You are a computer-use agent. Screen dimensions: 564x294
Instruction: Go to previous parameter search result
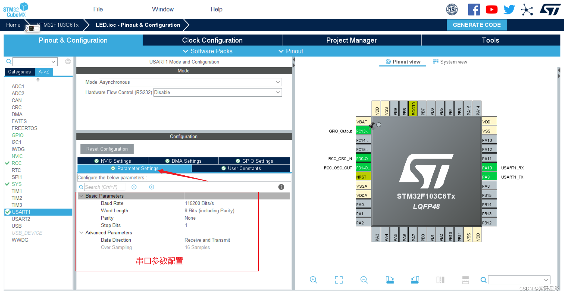pyautogui.click(x=134, y=187)
